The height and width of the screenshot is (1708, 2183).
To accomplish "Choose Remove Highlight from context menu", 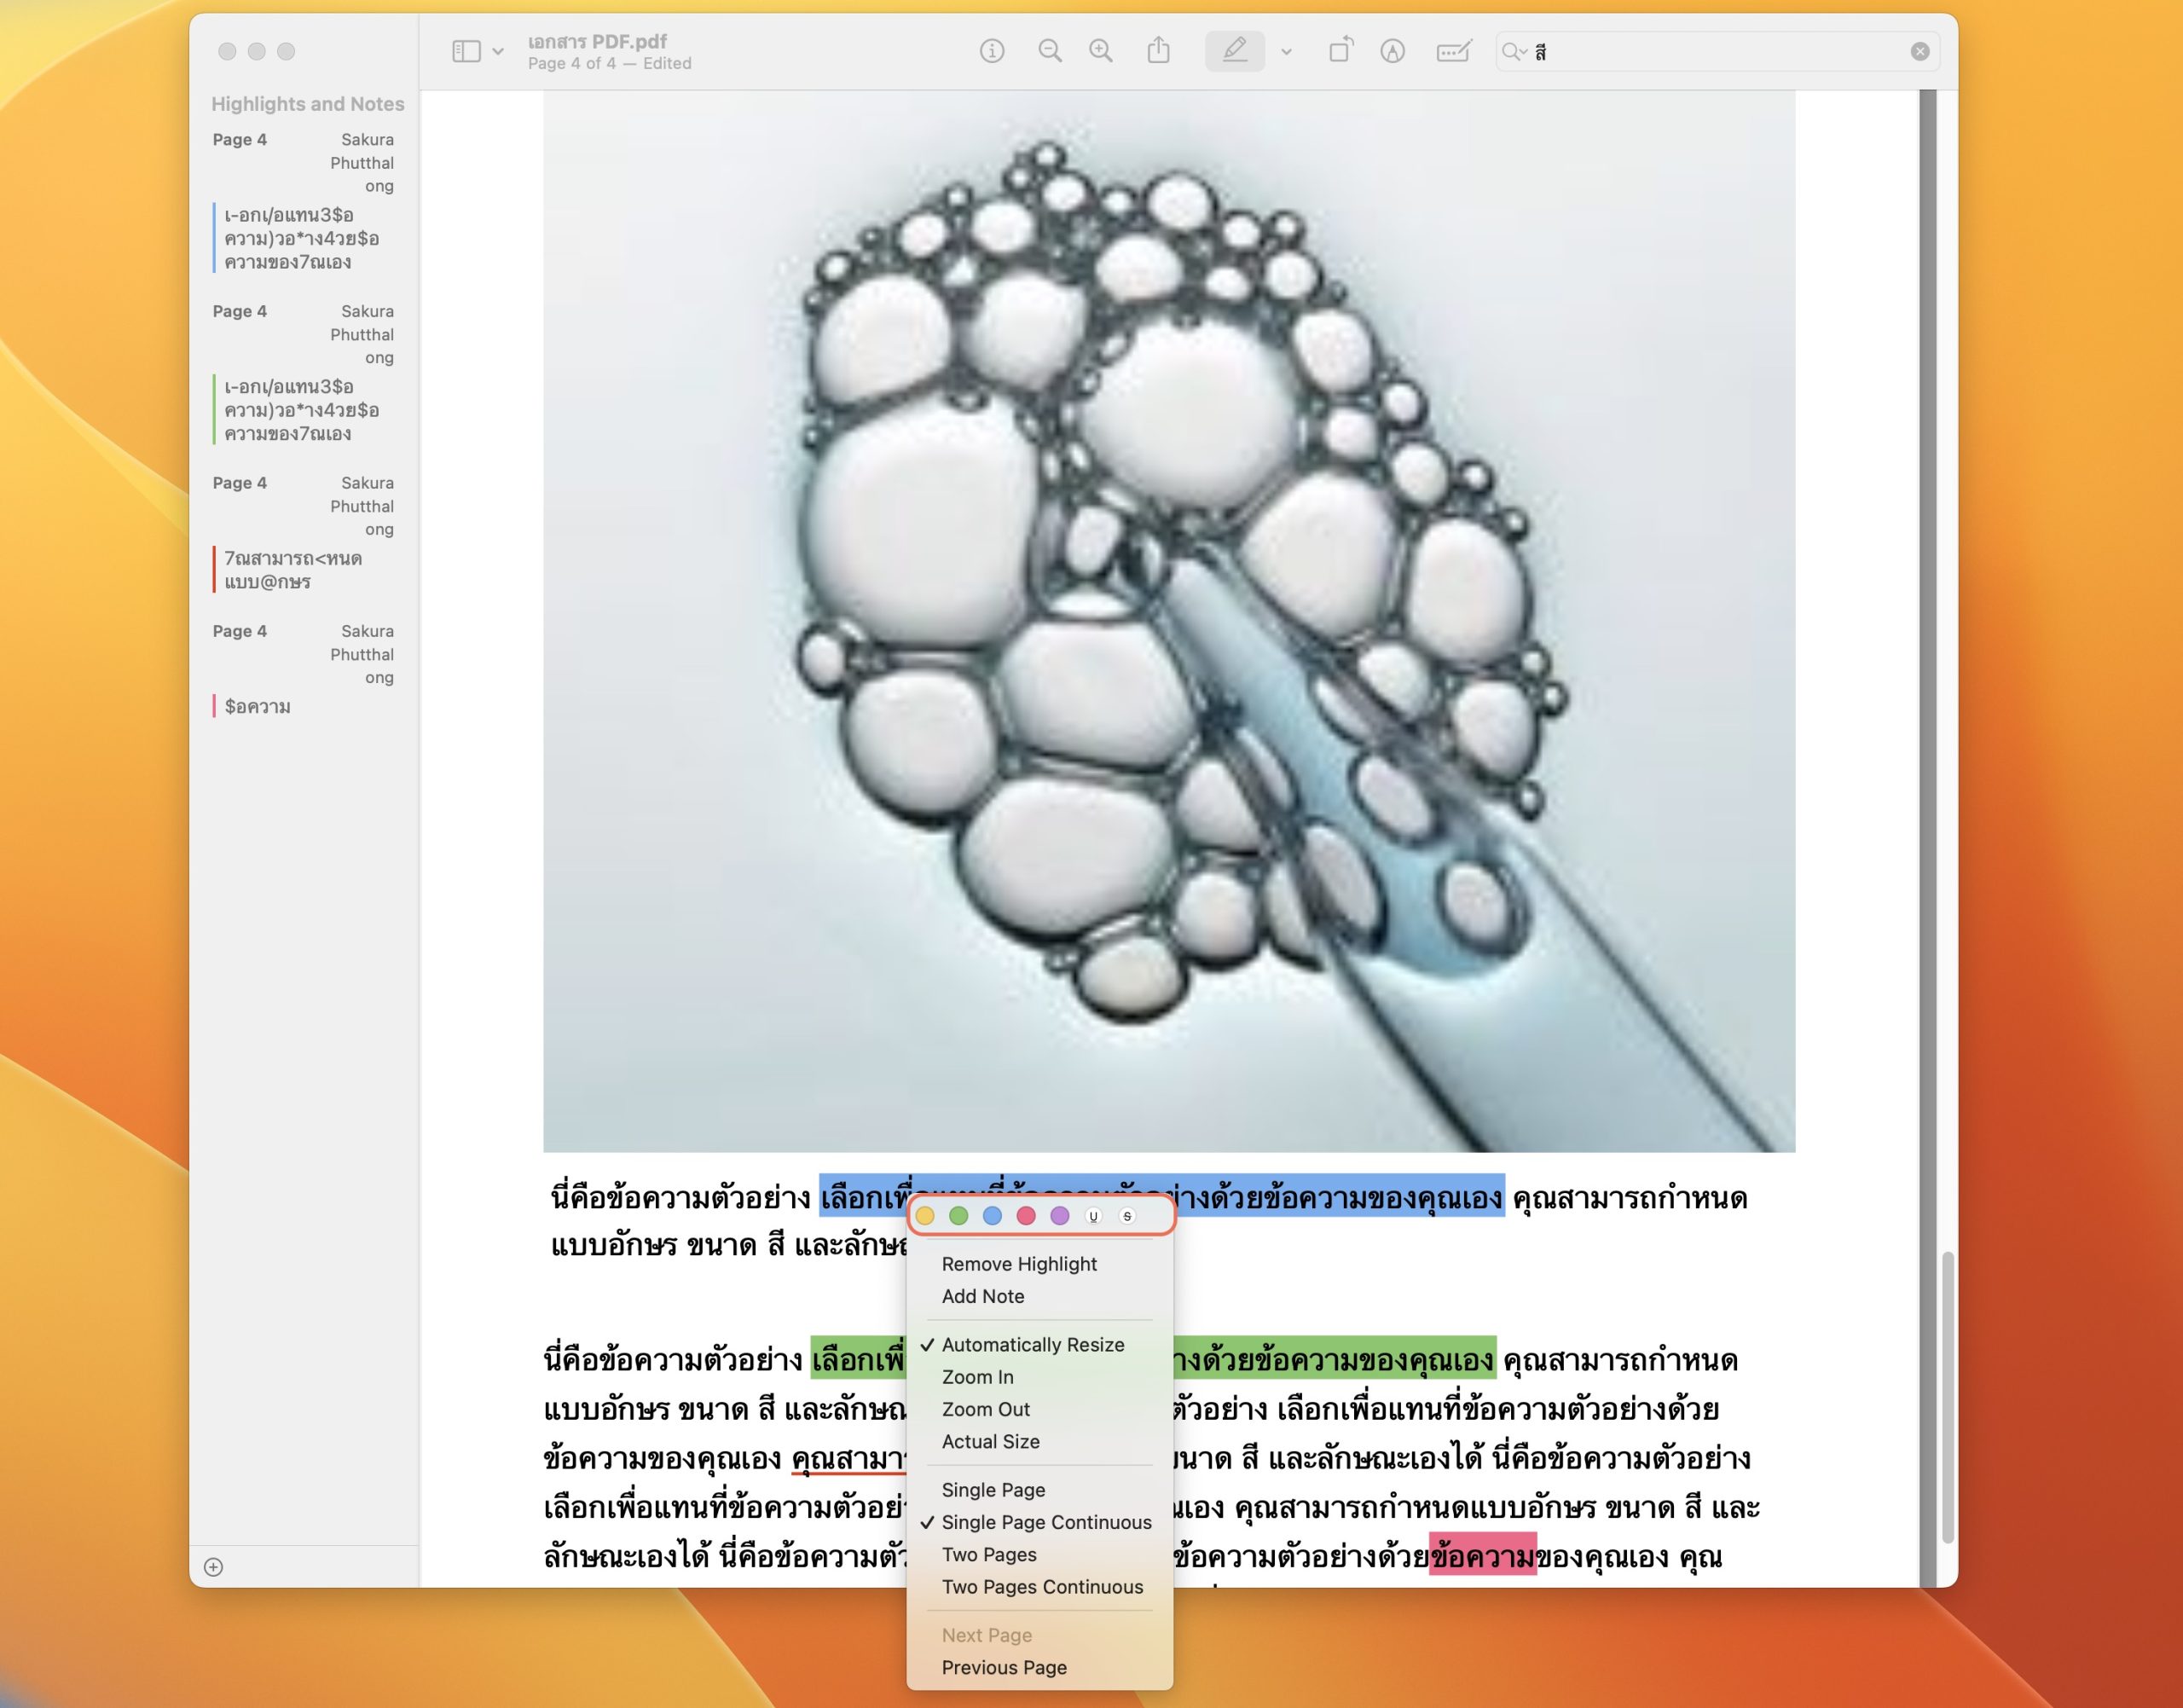I will point(1019,1264).
